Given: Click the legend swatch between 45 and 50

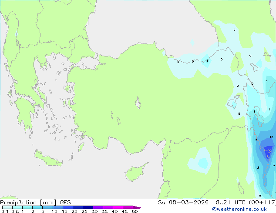Looking at the screenshot, I should tap(128, 207).
